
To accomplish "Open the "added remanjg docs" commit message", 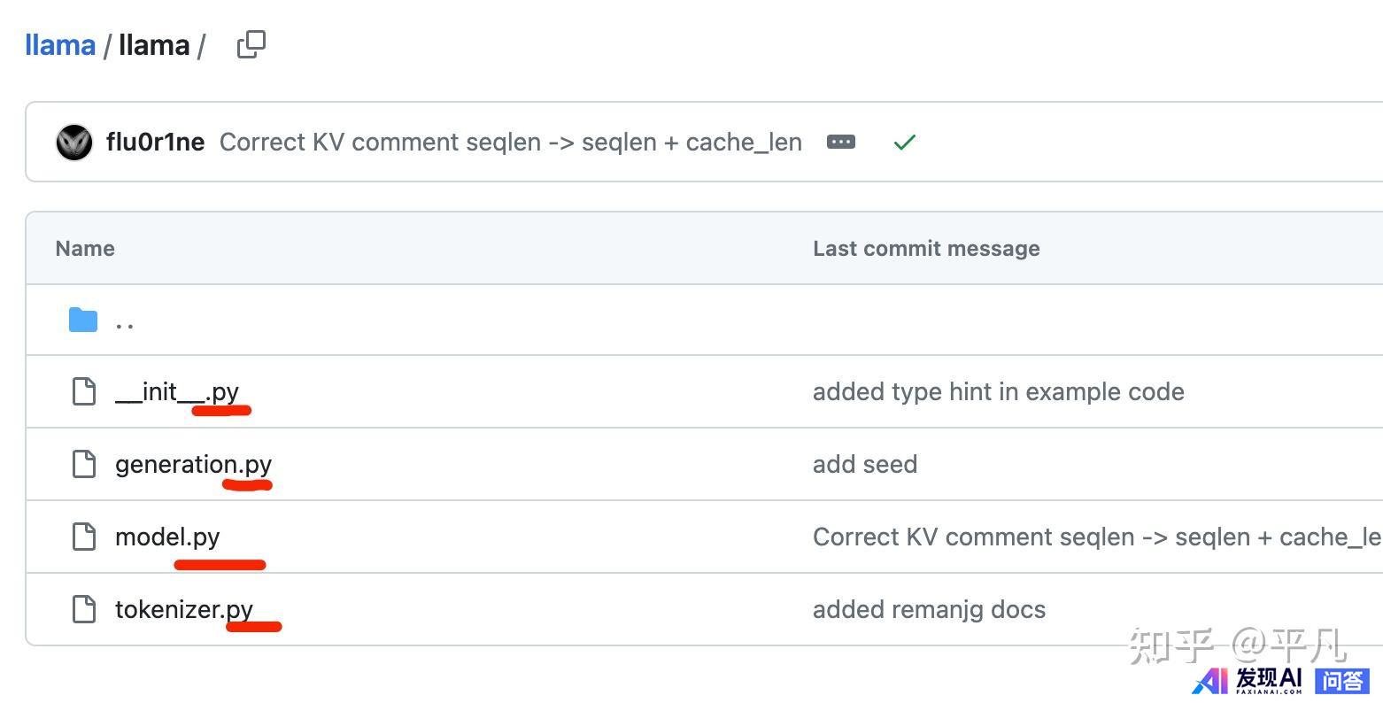I will coord(929,609).
